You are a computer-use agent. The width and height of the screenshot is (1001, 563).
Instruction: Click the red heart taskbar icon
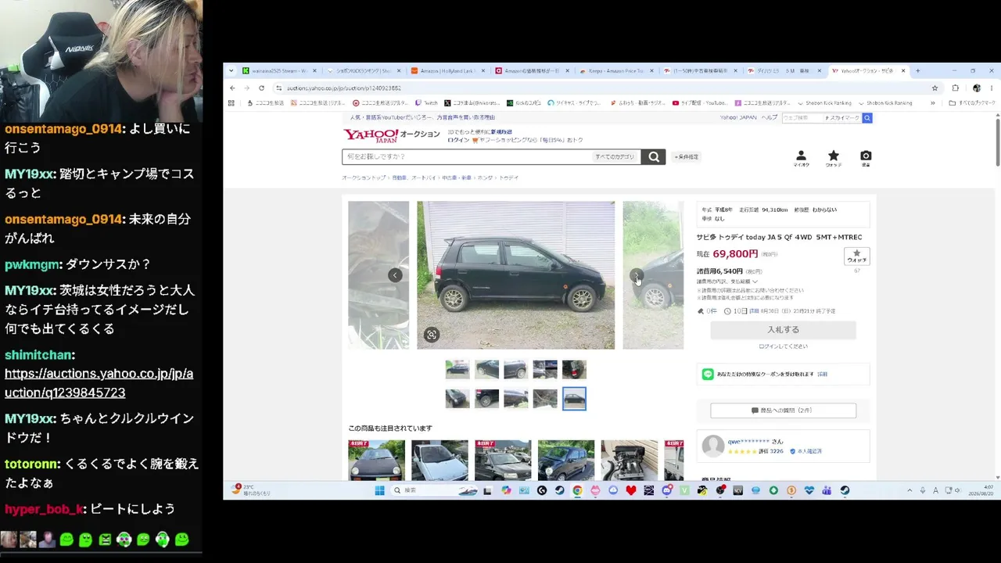tap(631, 490)
